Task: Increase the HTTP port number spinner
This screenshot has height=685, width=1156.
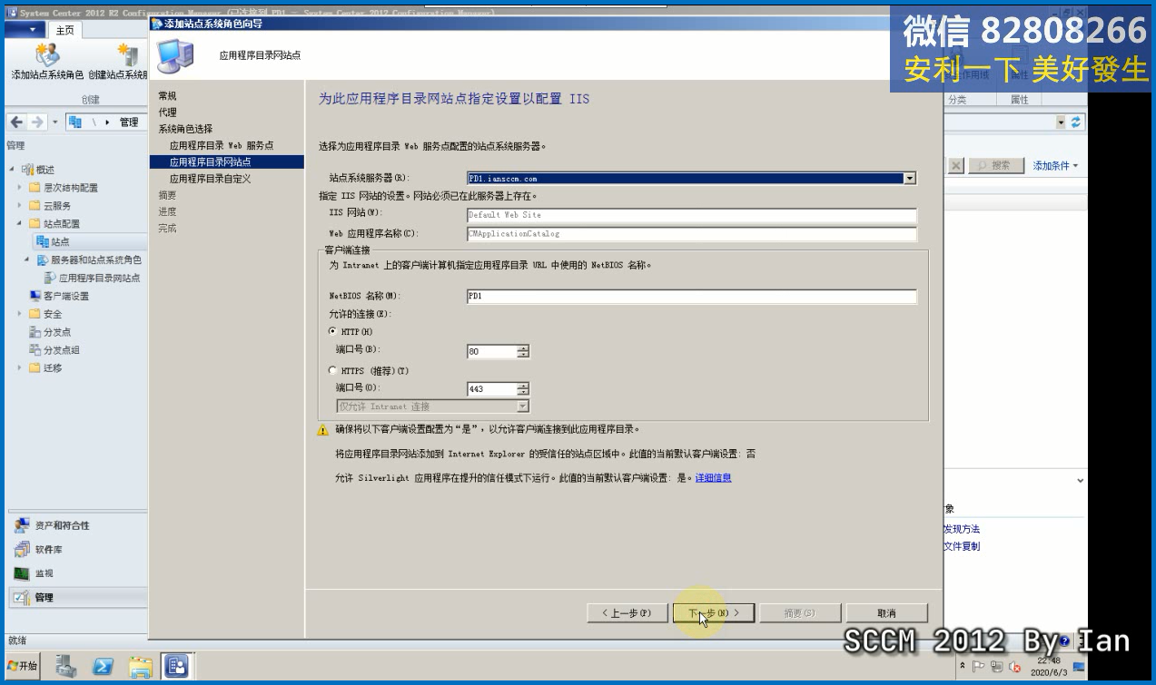Action: point(523,347)
